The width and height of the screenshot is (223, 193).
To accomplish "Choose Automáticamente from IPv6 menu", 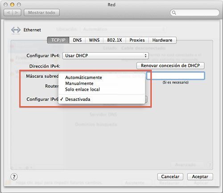I will tap(102, 77).
